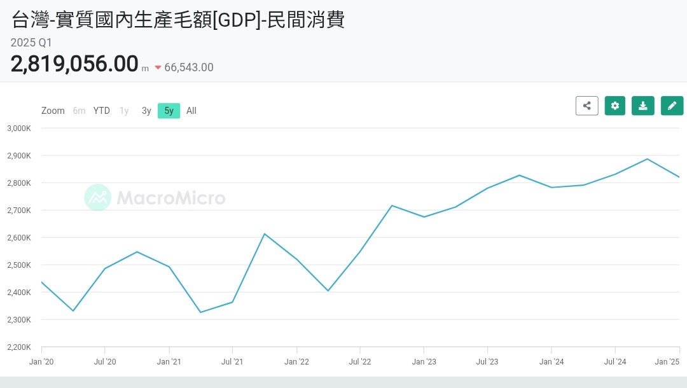The image size is (687, 388).
Task: Click the Jan '20 x-axis label
Action: [41, 362]
